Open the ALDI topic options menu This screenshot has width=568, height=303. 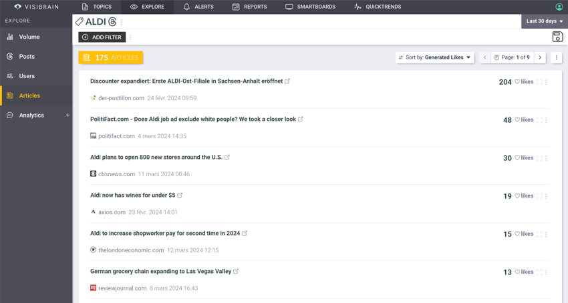click(122, 22)
